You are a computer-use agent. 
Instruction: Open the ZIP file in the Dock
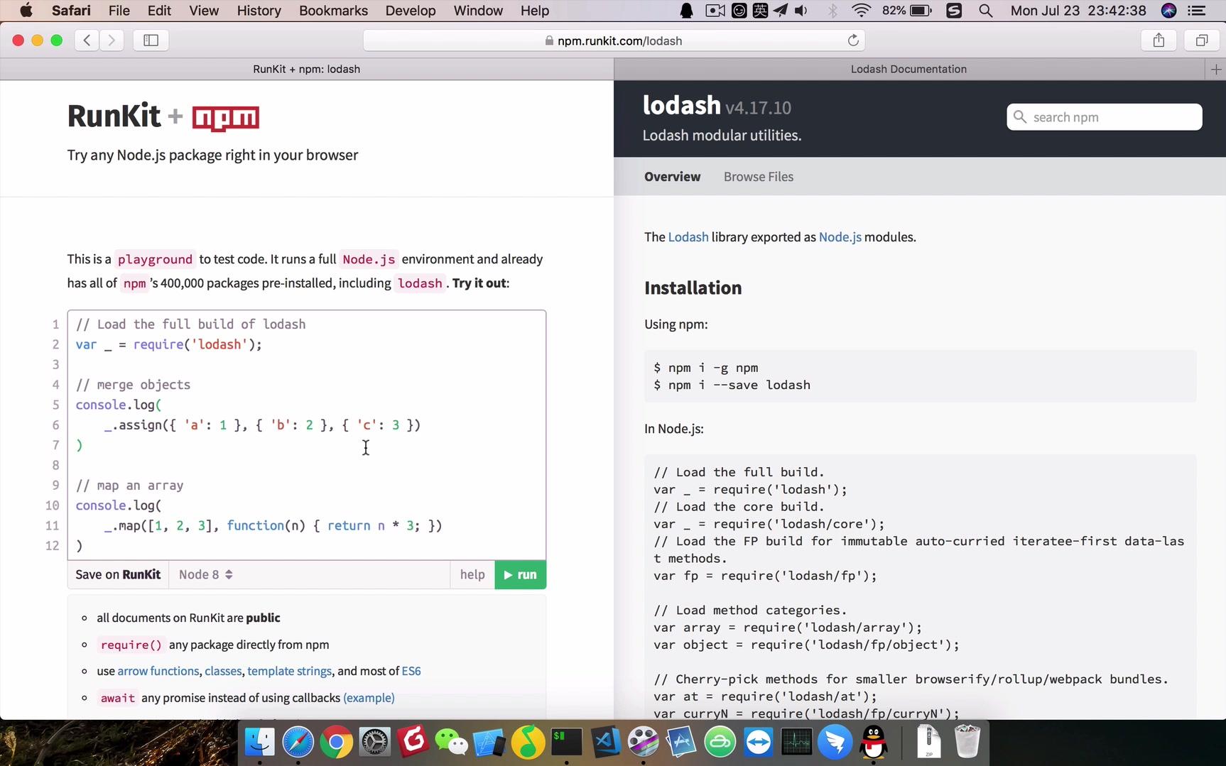click(929, 743)
